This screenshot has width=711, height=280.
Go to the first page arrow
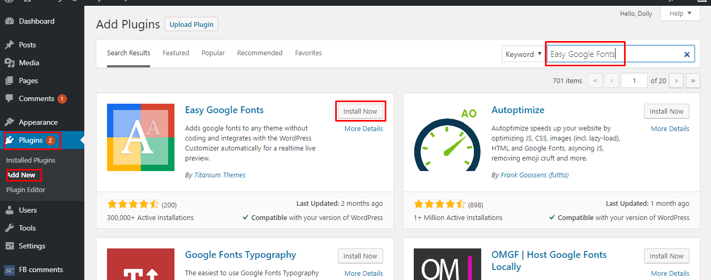pyautogui.click(x=595, y=81)
